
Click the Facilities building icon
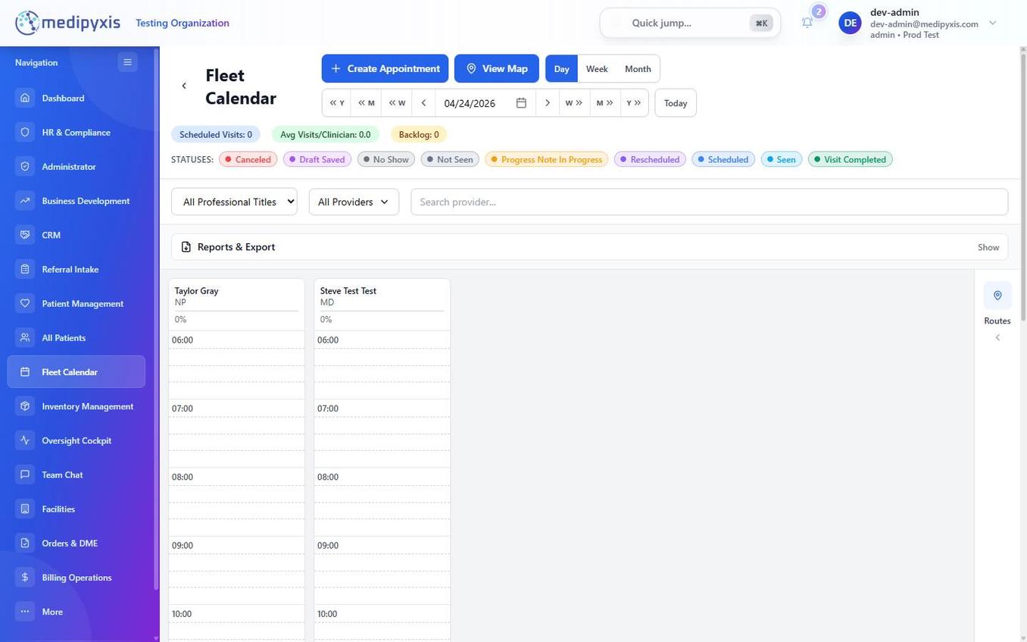[25, 509]
